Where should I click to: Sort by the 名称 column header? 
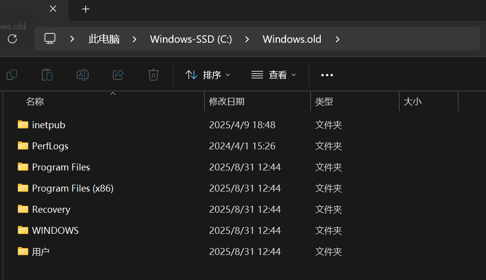35,102
